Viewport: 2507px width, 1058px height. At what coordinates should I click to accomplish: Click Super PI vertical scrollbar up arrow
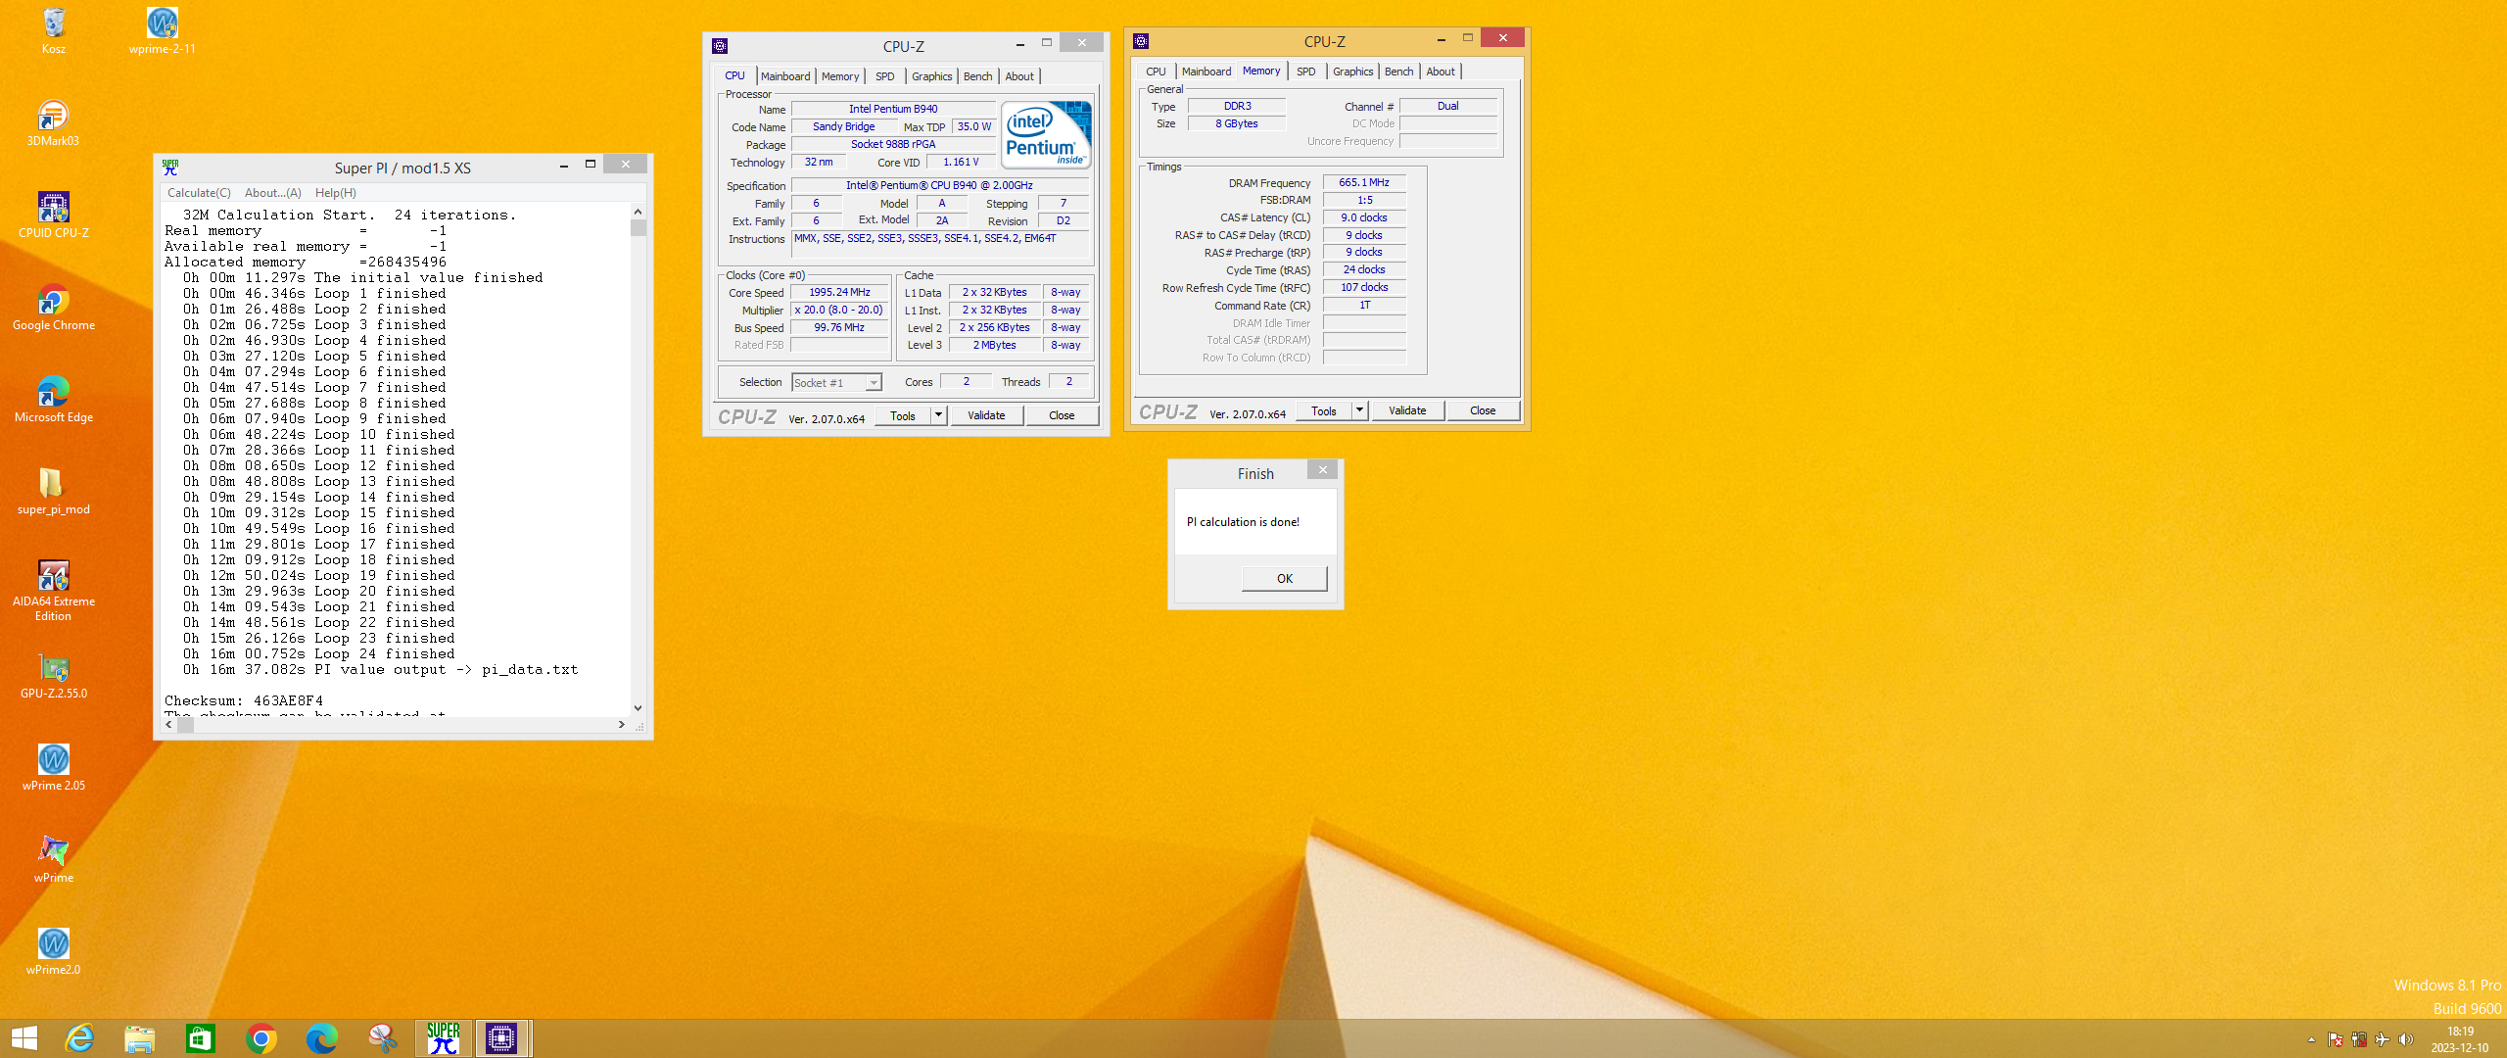point(638,212)
